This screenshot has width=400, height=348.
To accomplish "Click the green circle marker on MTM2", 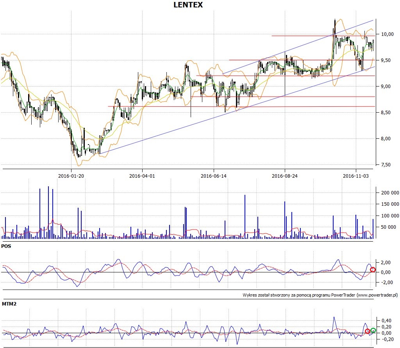I will (373, 330).
